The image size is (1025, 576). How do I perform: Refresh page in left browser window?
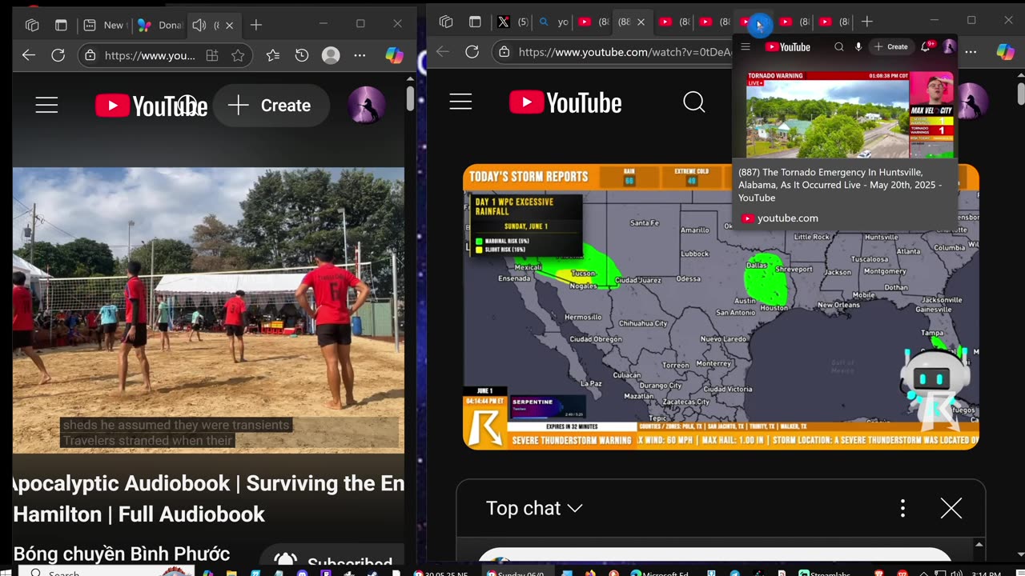(x=58, y=55)
